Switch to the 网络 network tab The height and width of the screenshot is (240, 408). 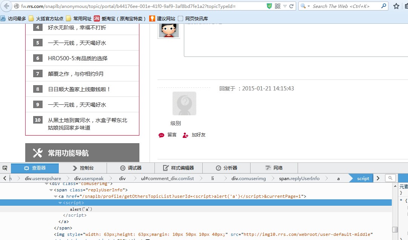[274, 168]
